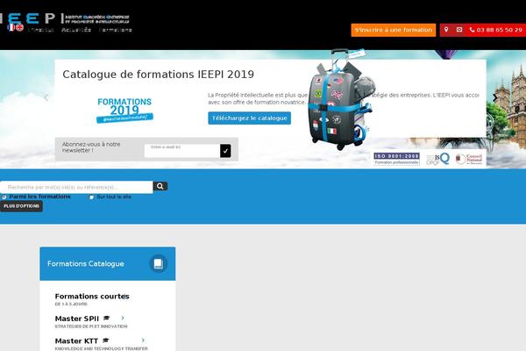Click the Formations 2019 catalogue image
526x351 pixels.
(x=124, y=111)
